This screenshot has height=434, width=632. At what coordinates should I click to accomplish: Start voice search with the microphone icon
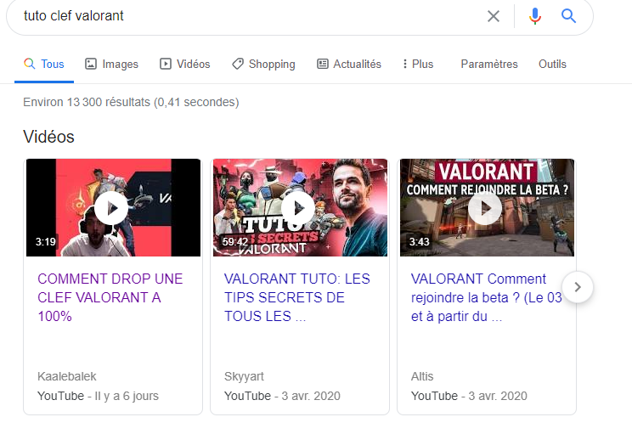pyautogui.click(x=535, y=16)
